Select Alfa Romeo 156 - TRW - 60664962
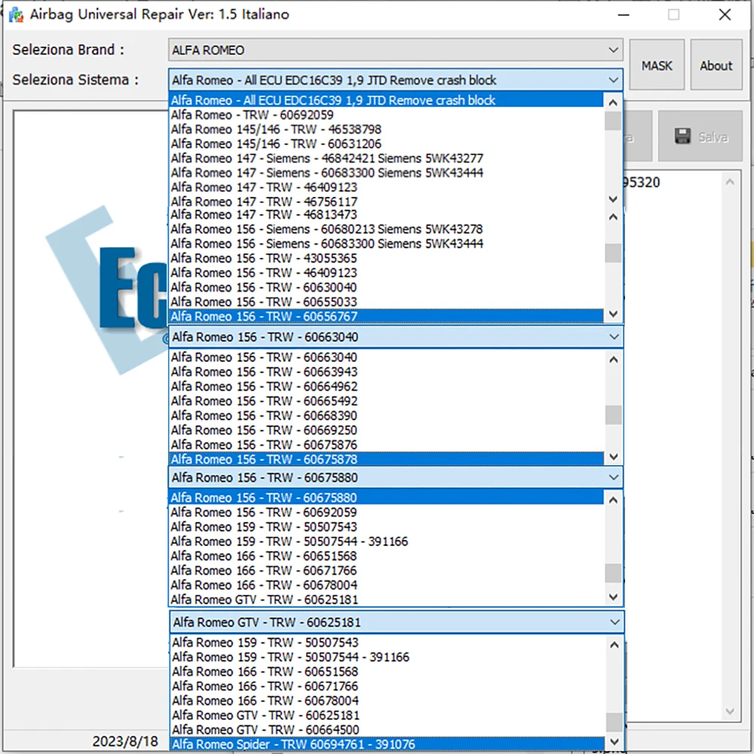The height and width of the screenshot is (754, 754). click(x=386, y=386)
